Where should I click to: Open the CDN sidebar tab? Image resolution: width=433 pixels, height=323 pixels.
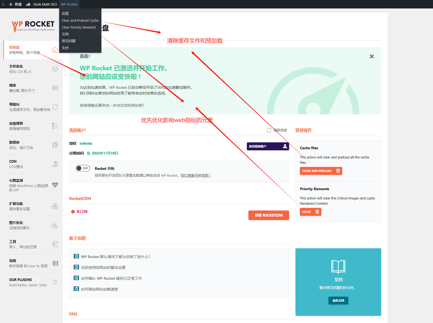(x=33, y=164)
